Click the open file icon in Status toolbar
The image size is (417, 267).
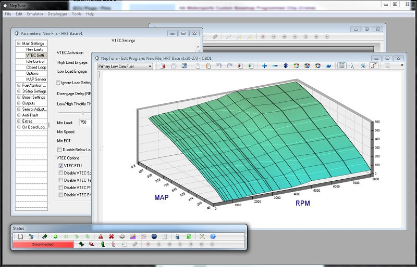pos(31,236)
